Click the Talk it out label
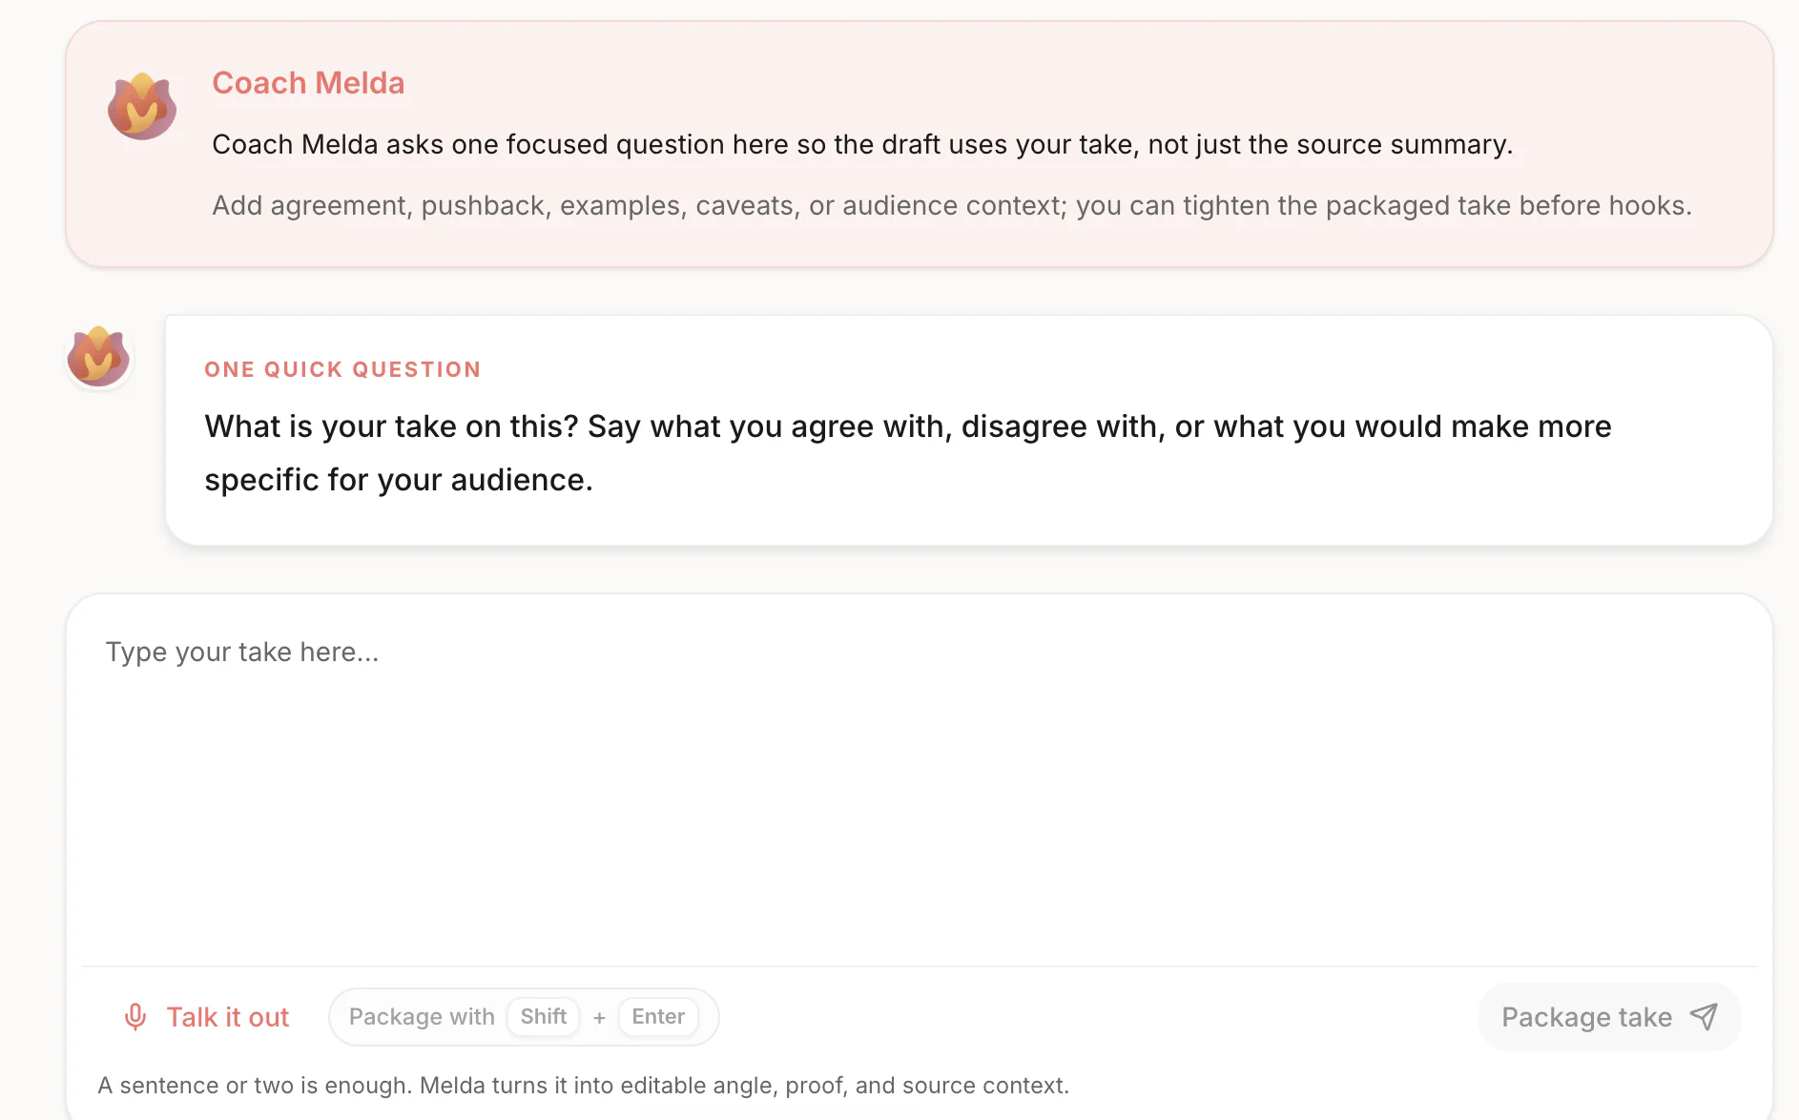Screen dimensions: 1799x1120 (x=228, y=1017)
